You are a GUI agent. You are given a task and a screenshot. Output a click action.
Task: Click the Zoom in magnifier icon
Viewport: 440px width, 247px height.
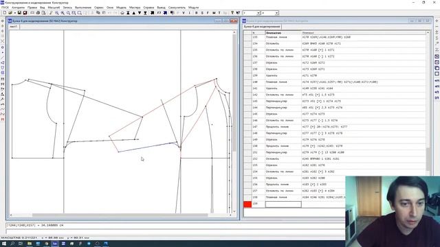[x=63, y=13]
